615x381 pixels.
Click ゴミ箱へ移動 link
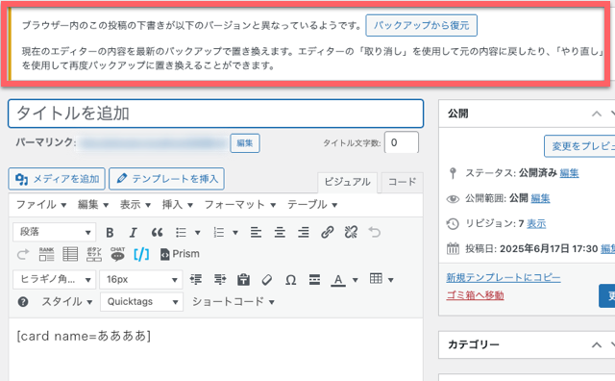pyautogui.click(x=475, y=295)
